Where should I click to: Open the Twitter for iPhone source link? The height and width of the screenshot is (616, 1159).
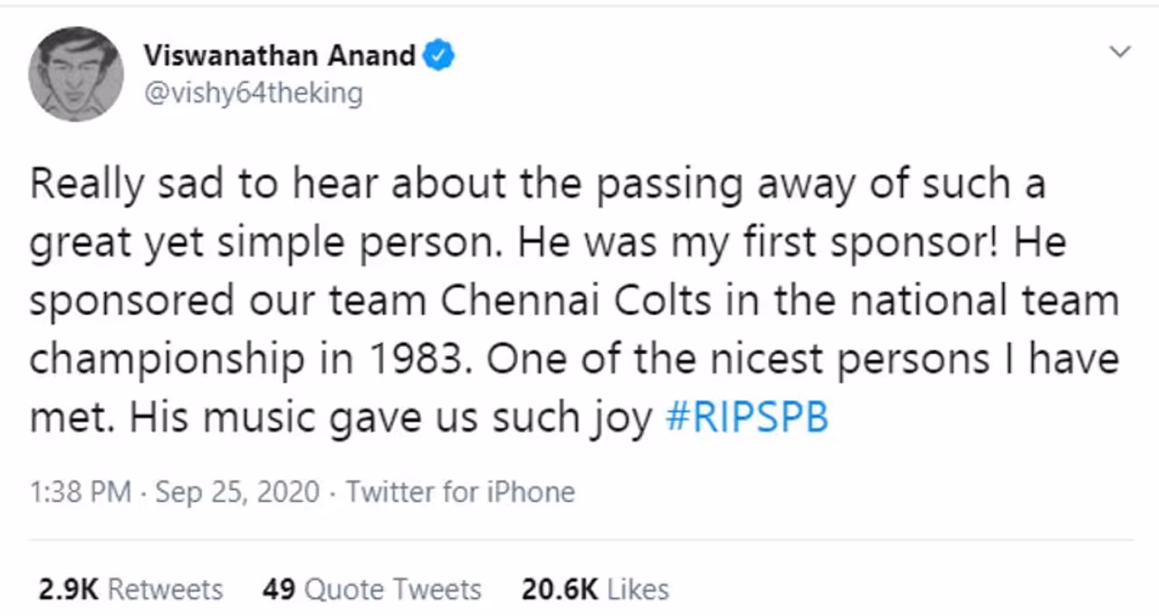point(460,492)
